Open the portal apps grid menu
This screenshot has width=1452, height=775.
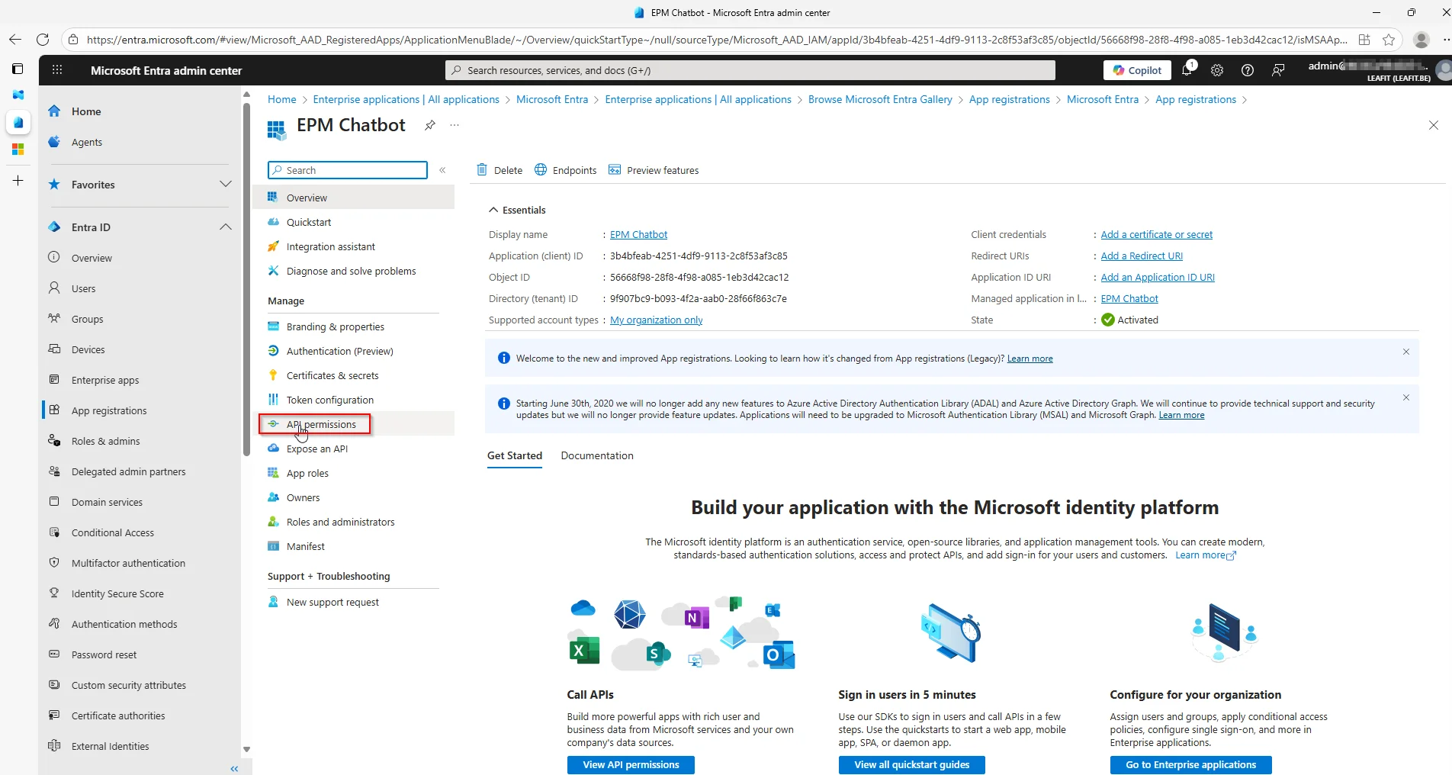click(x=57, y=70)
